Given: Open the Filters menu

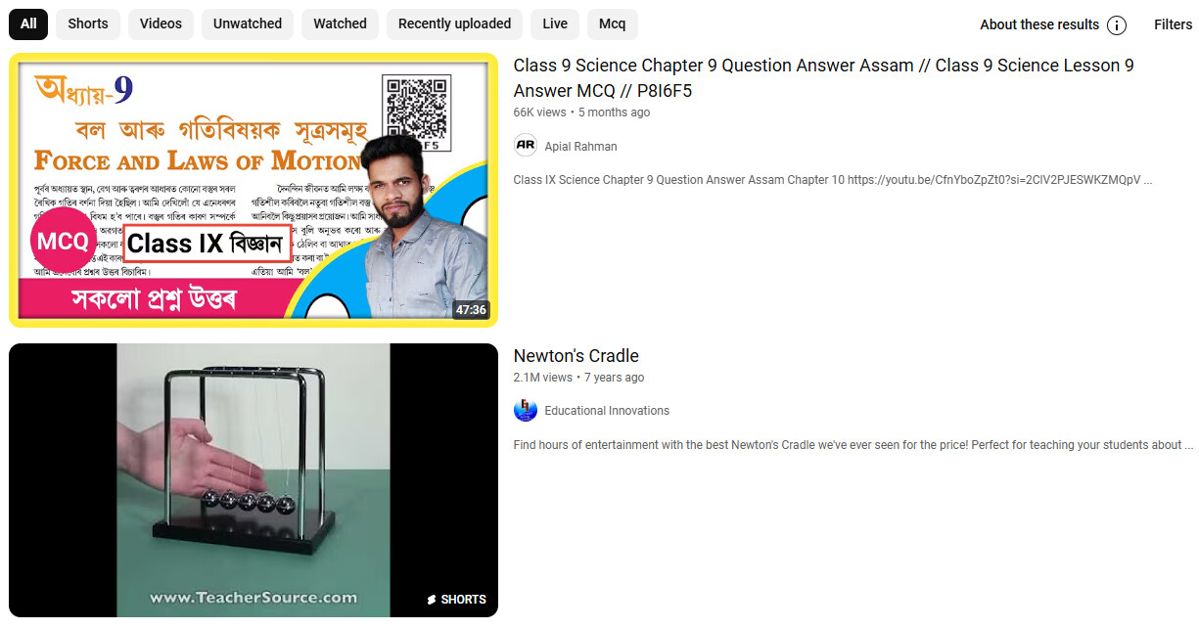Looking at the screenshot, I should coord(1173,24).
